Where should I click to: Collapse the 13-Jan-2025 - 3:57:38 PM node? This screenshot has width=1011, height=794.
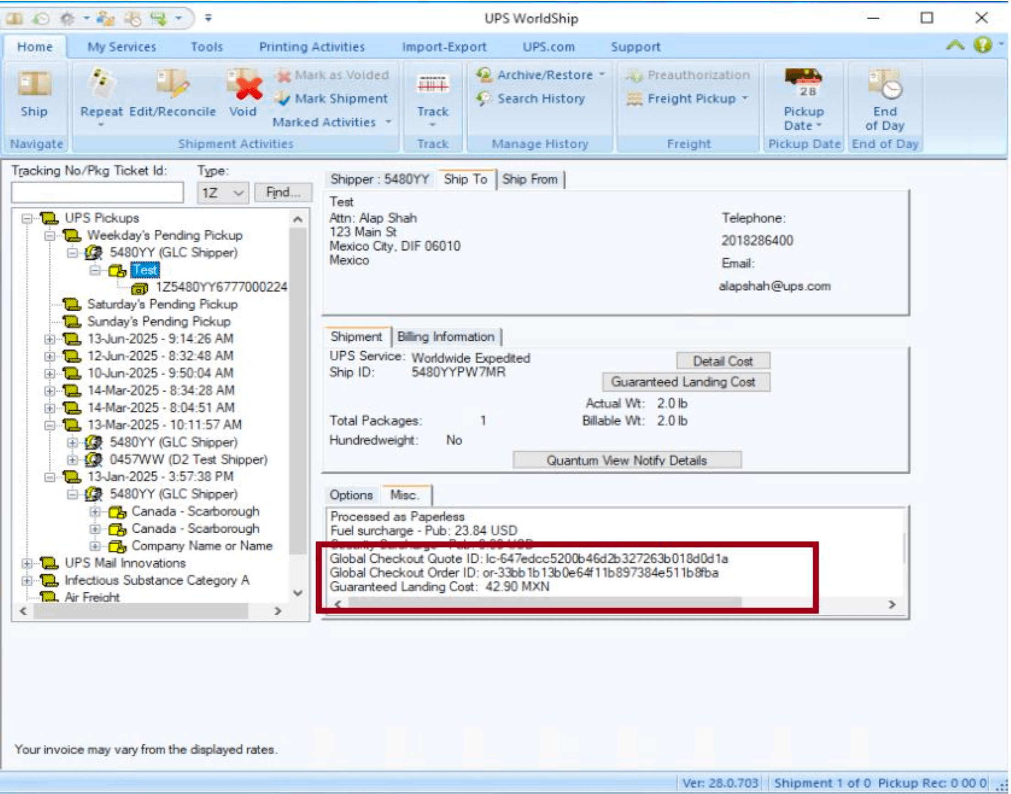tap(49, 477)
